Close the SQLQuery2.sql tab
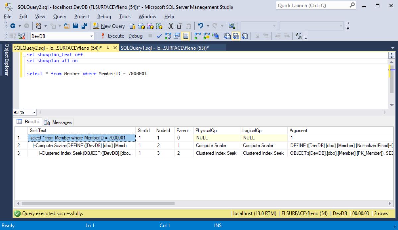This screenshot has height=230, width=398. click(115, 48)
